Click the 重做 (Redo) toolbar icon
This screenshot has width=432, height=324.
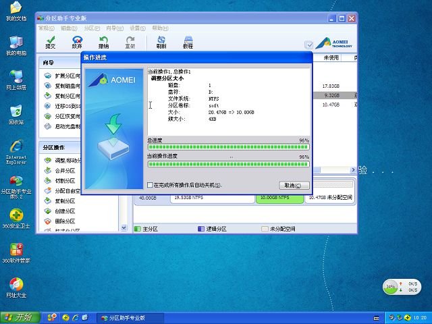pos(130,43)
